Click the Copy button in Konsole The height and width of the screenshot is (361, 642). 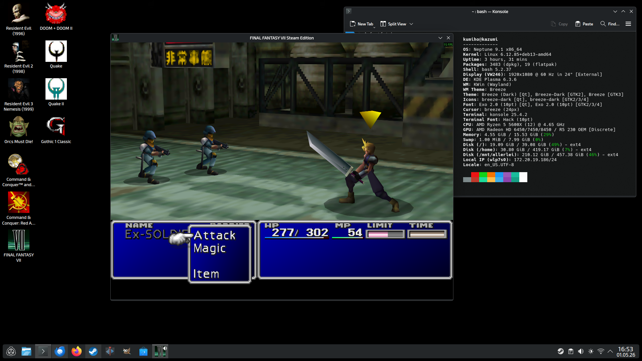pos(559,24)
